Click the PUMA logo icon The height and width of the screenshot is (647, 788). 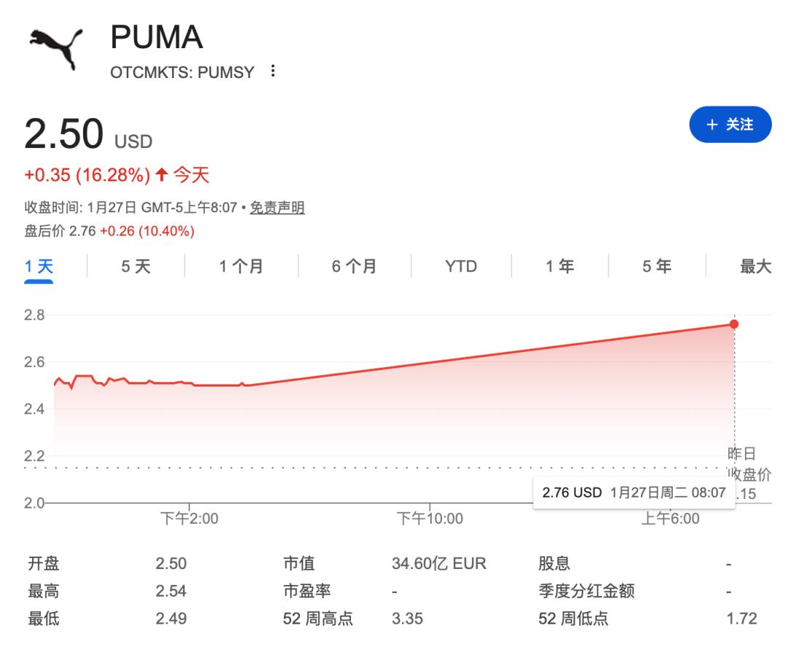click(56, 48)
